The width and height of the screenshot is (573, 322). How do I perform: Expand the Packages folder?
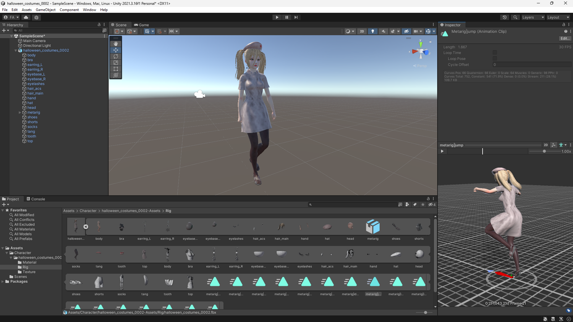(3, 282)
